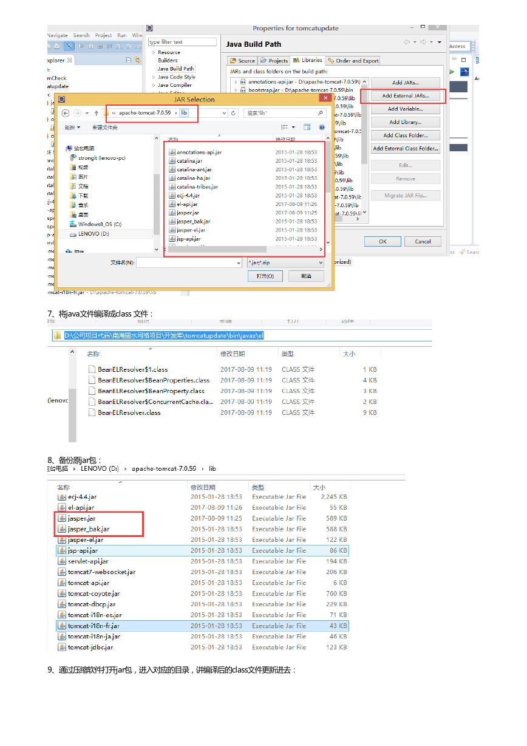Click the D:\...\javax\el address path
This screenshot has width=527, height=746.
pos(164,335)
